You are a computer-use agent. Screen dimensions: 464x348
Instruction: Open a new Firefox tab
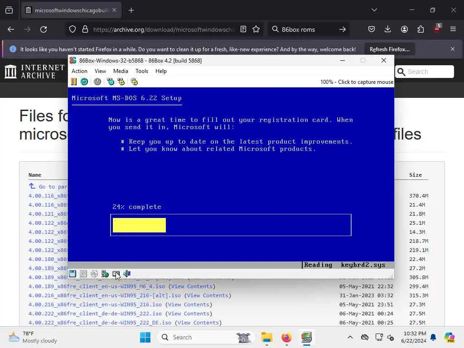(131, 10)
